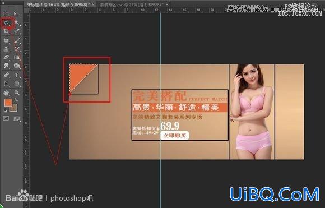Select the Move tool
Viewport: 325px width, 208px height.
pos(17,14)
